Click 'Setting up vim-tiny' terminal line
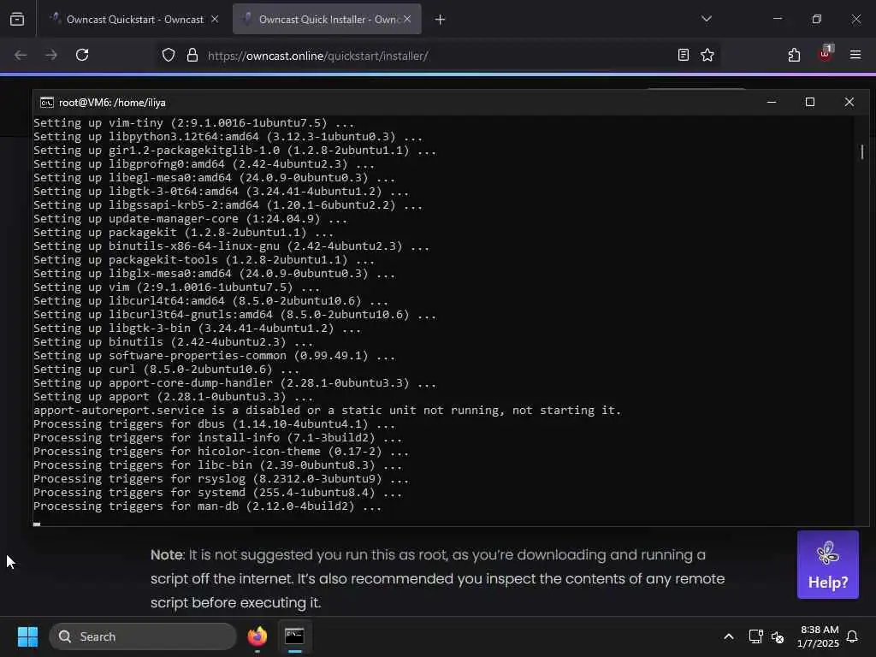The width and height of the screenshot is (876, 657). click(x=193, y=123)
